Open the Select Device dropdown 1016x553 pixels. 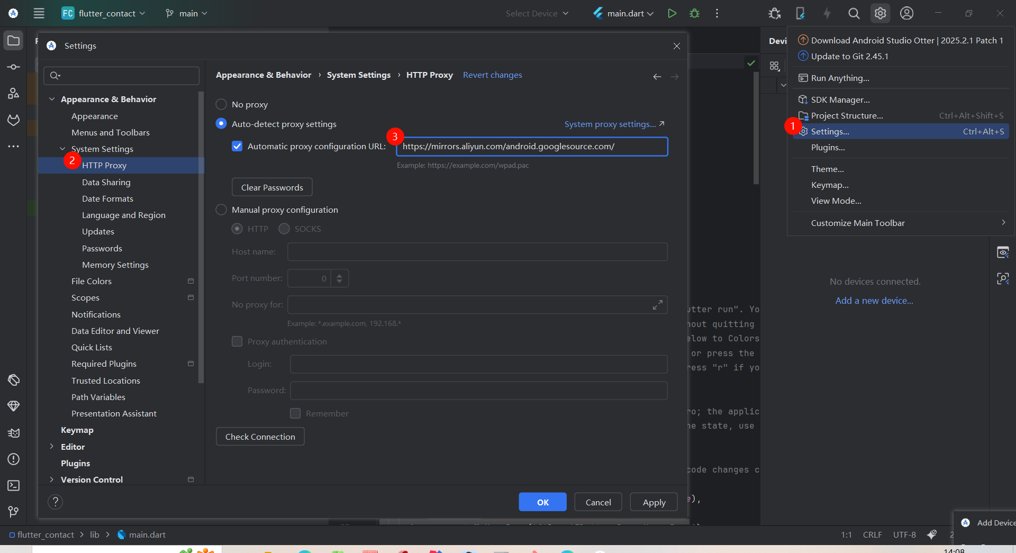tap(537, 13)
